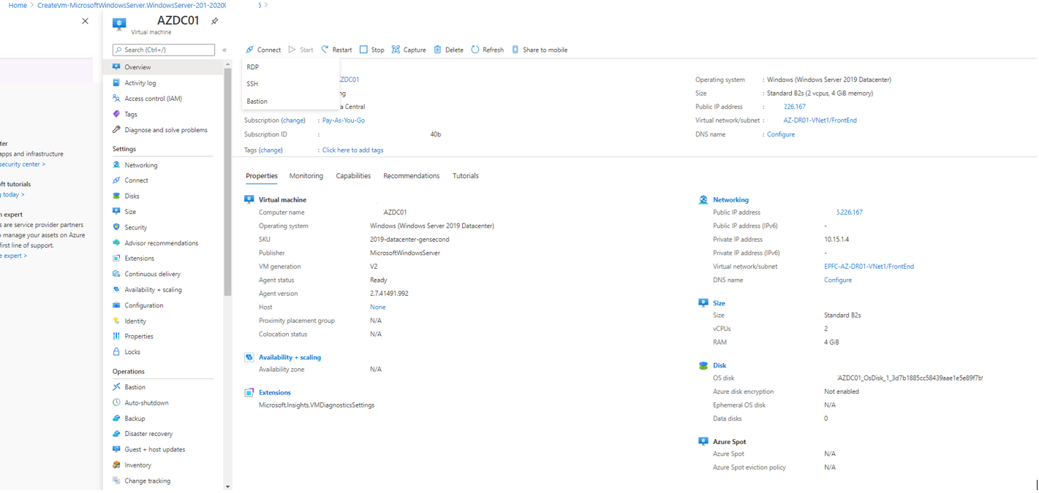
Task: Click into the Search (Ctrl+/) field
Action: point(164,50)
